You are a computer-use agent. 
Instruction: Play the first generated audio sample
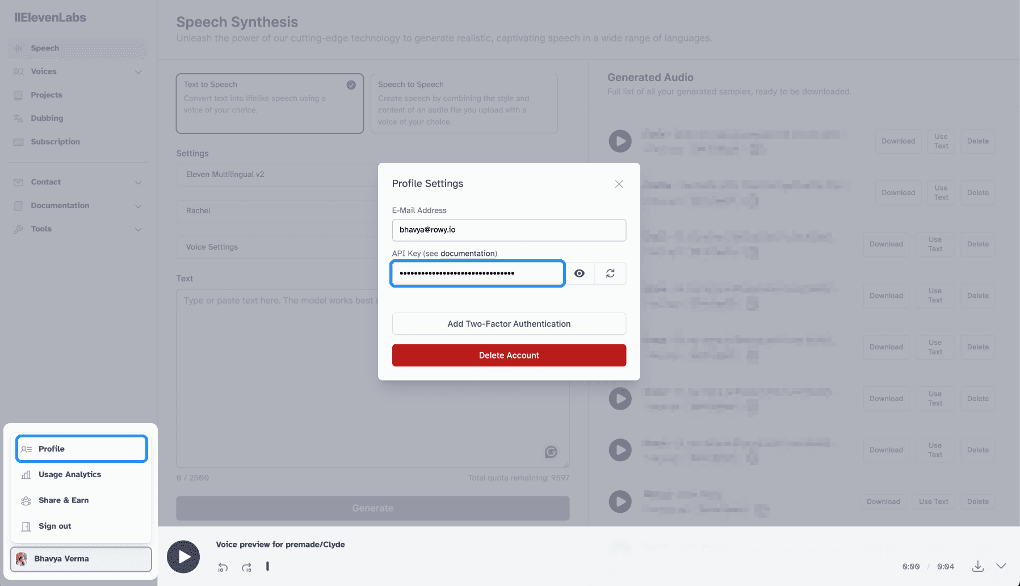point(620,141)
